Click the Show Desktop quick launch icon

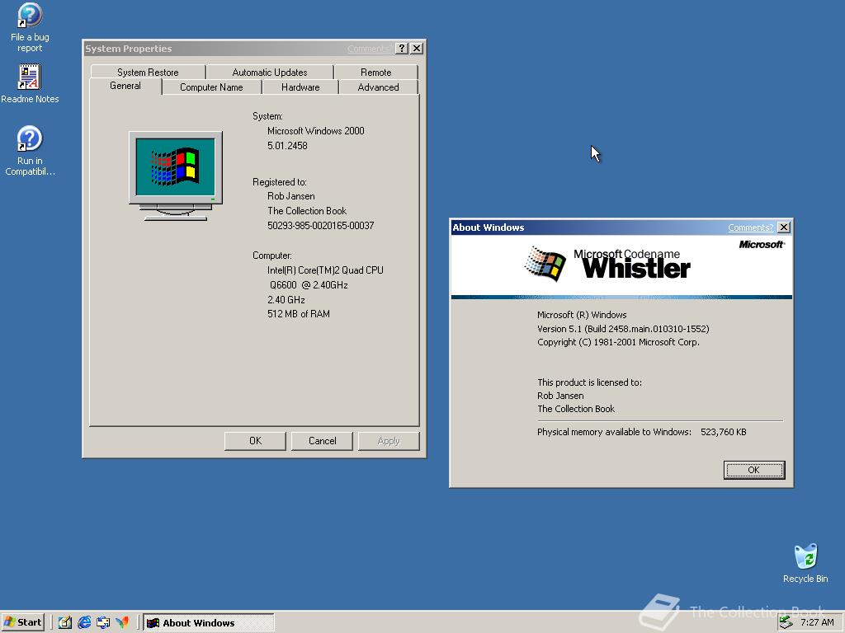tap(64, 622)
